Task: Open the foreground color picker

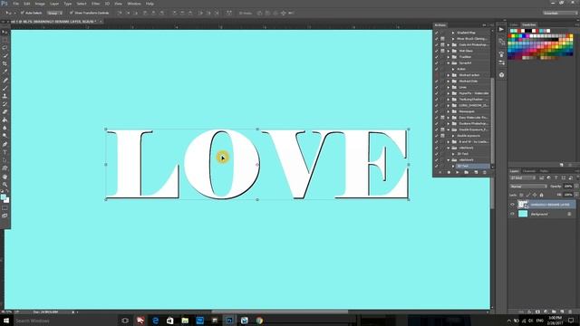Action: tap(4, 197)
